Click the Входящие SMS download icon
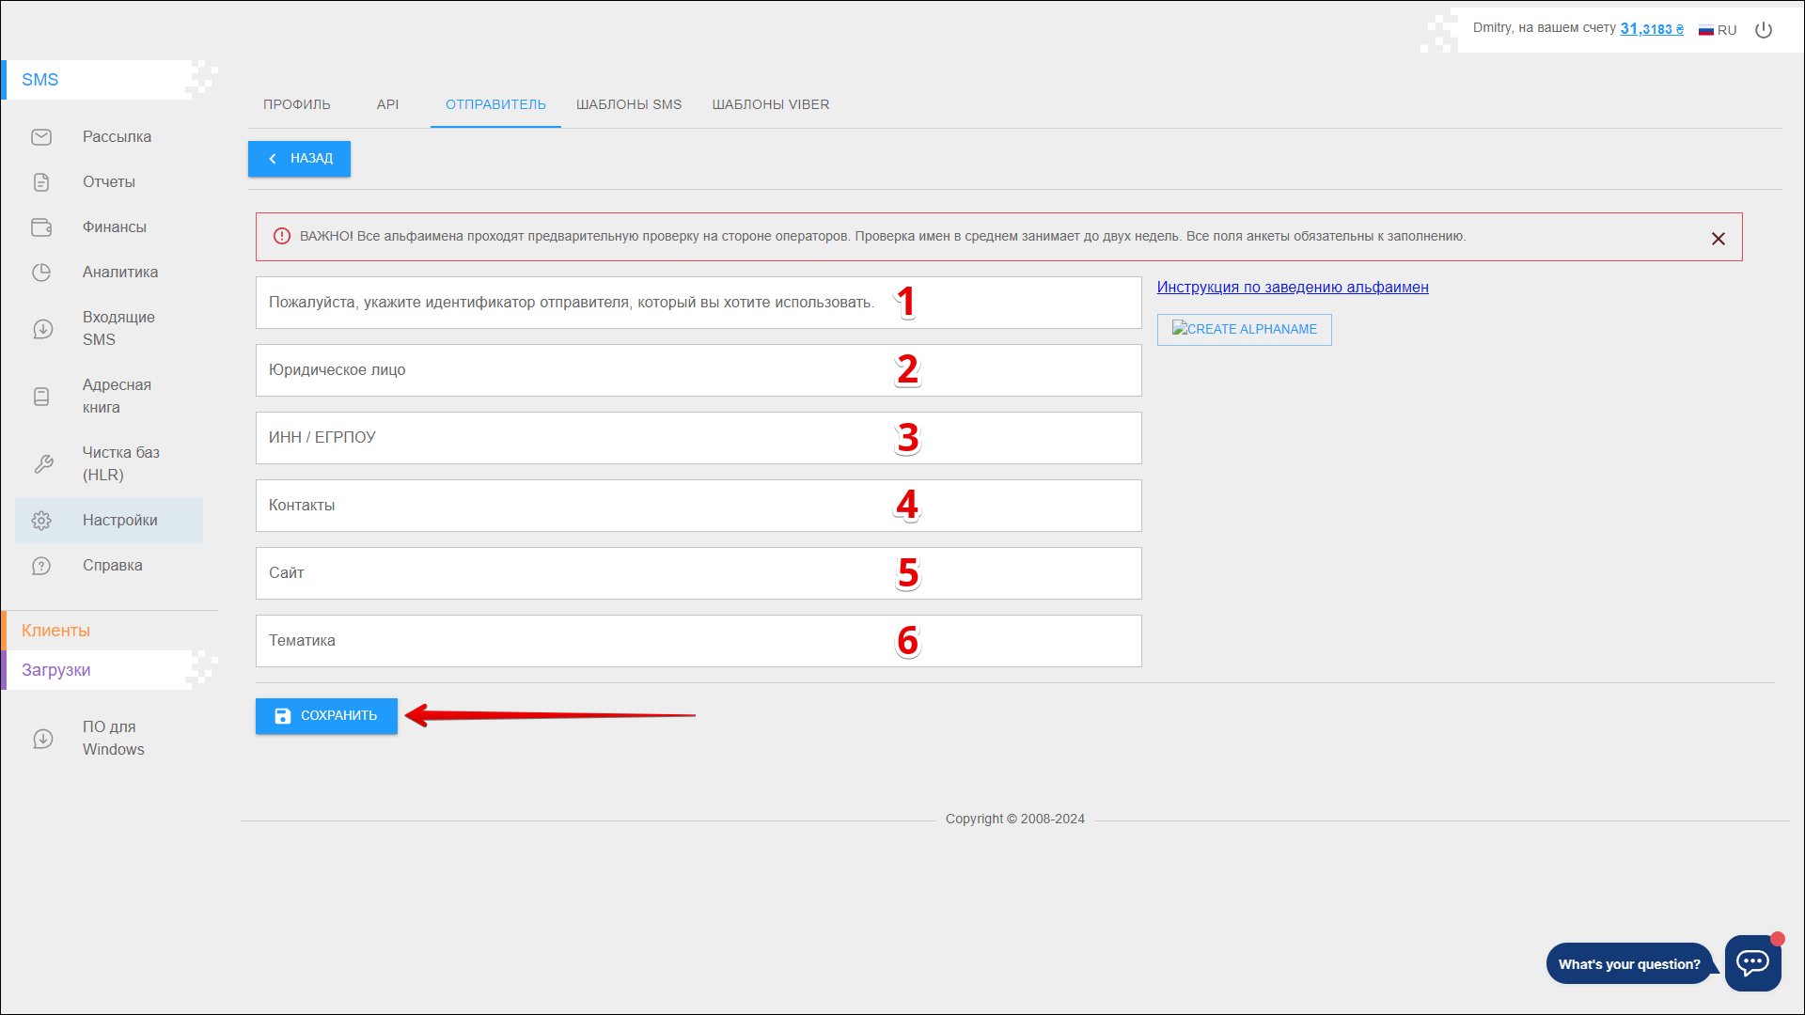 [42, 329]
